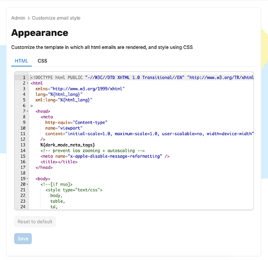Click the body, selector on line 22
The image size is (268, 260).
[56, 196]
